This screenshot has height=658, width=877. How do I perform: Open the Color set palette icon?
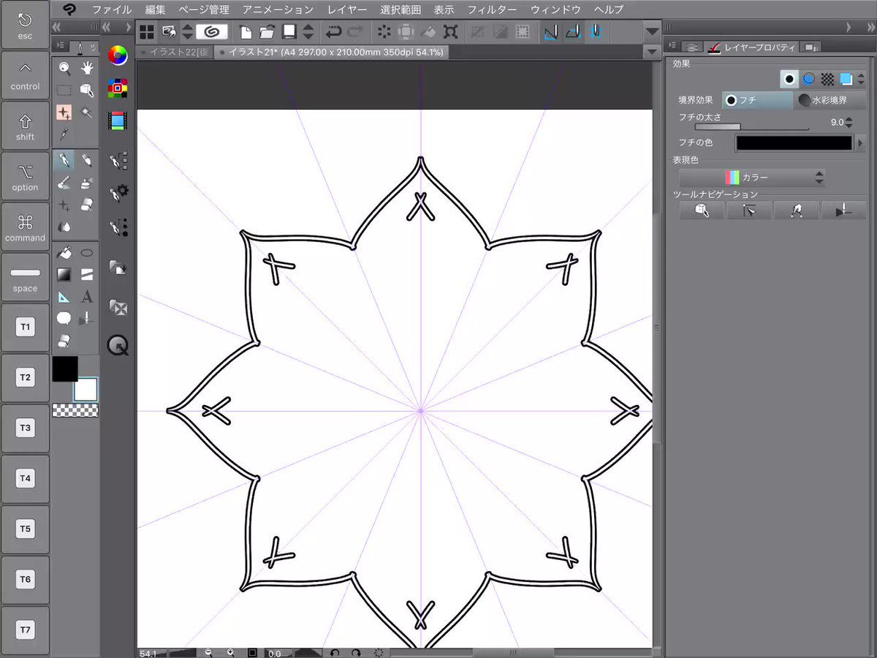tap(117, 88)
